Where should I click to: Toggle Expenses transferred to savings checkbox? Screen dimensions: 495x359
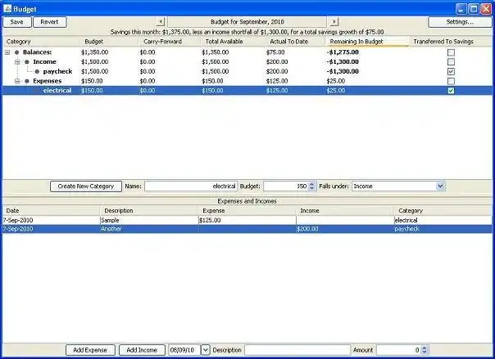[x=451, y=81]
